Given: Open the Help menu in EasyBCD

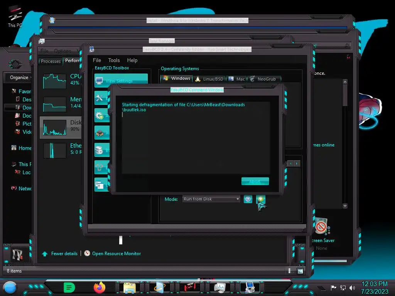Looking at the screenshot, I should coord(132,60).
